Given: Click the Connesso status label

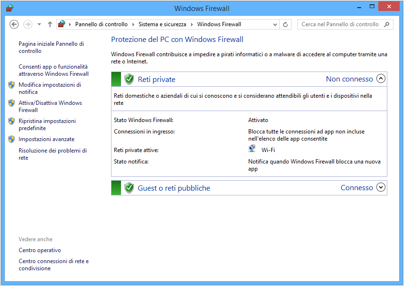Looking at the screenshot, I should pos(356,187).
